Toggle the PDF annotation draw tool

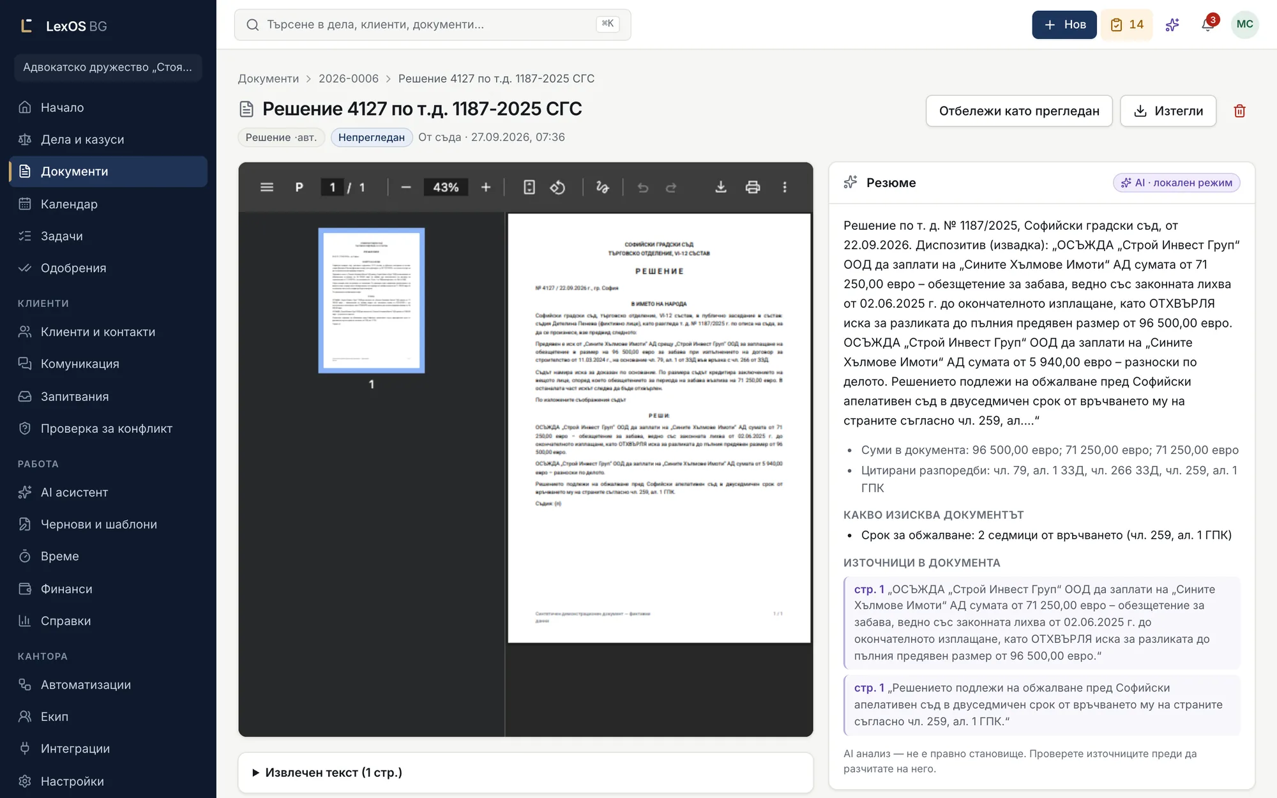(x=602, y=187)
